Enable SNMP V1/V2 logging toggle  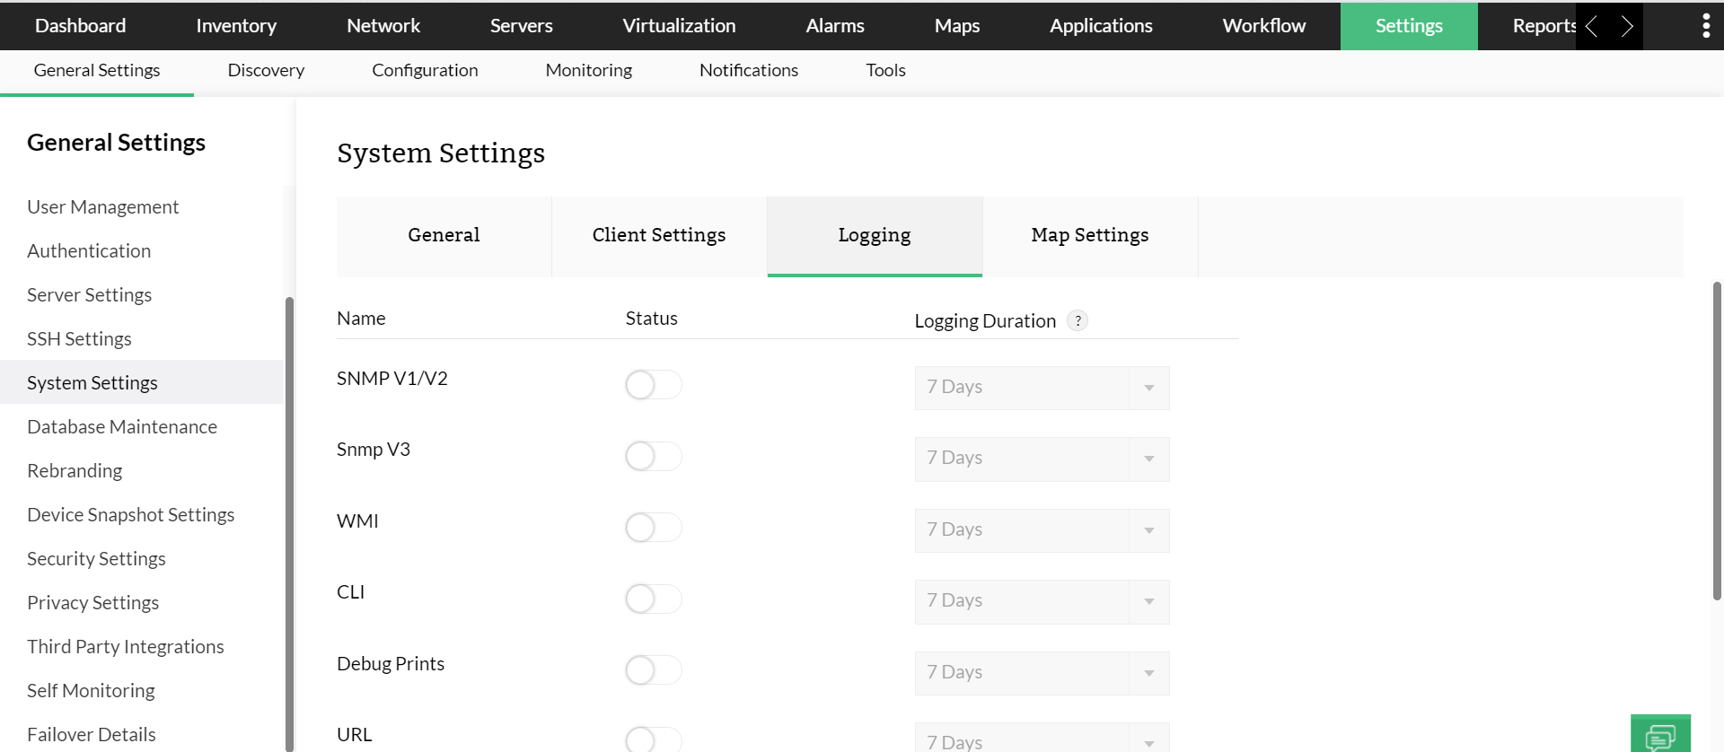[x=653, y=385]
